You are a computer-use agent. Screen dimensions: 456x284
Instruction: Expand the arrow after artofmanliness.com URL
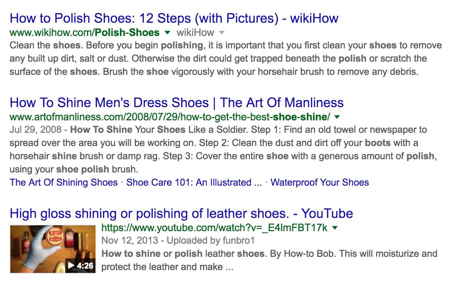click(337, 117)
